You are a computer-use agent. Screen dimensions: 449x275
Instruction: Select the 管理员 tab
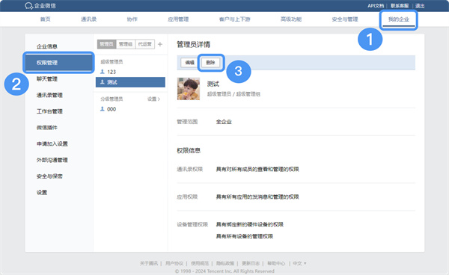tap(107, 44)
